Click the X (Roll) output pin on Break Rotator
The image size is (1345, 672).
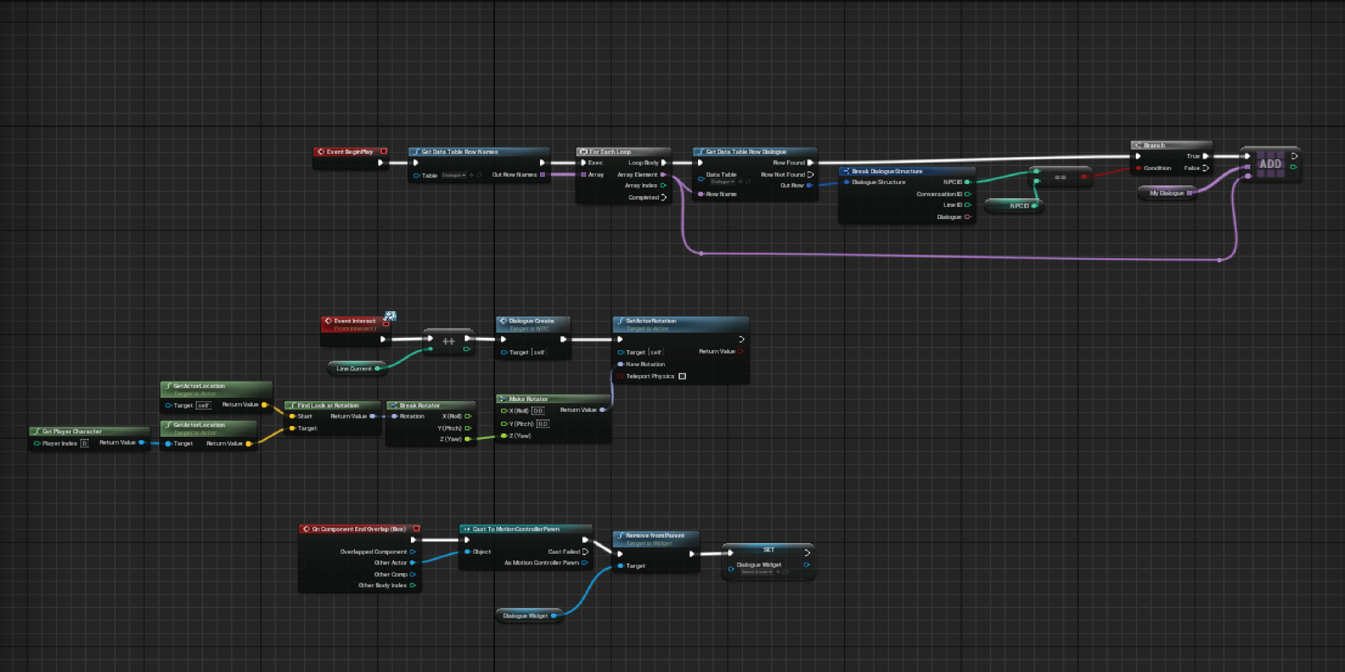(467, 417)
